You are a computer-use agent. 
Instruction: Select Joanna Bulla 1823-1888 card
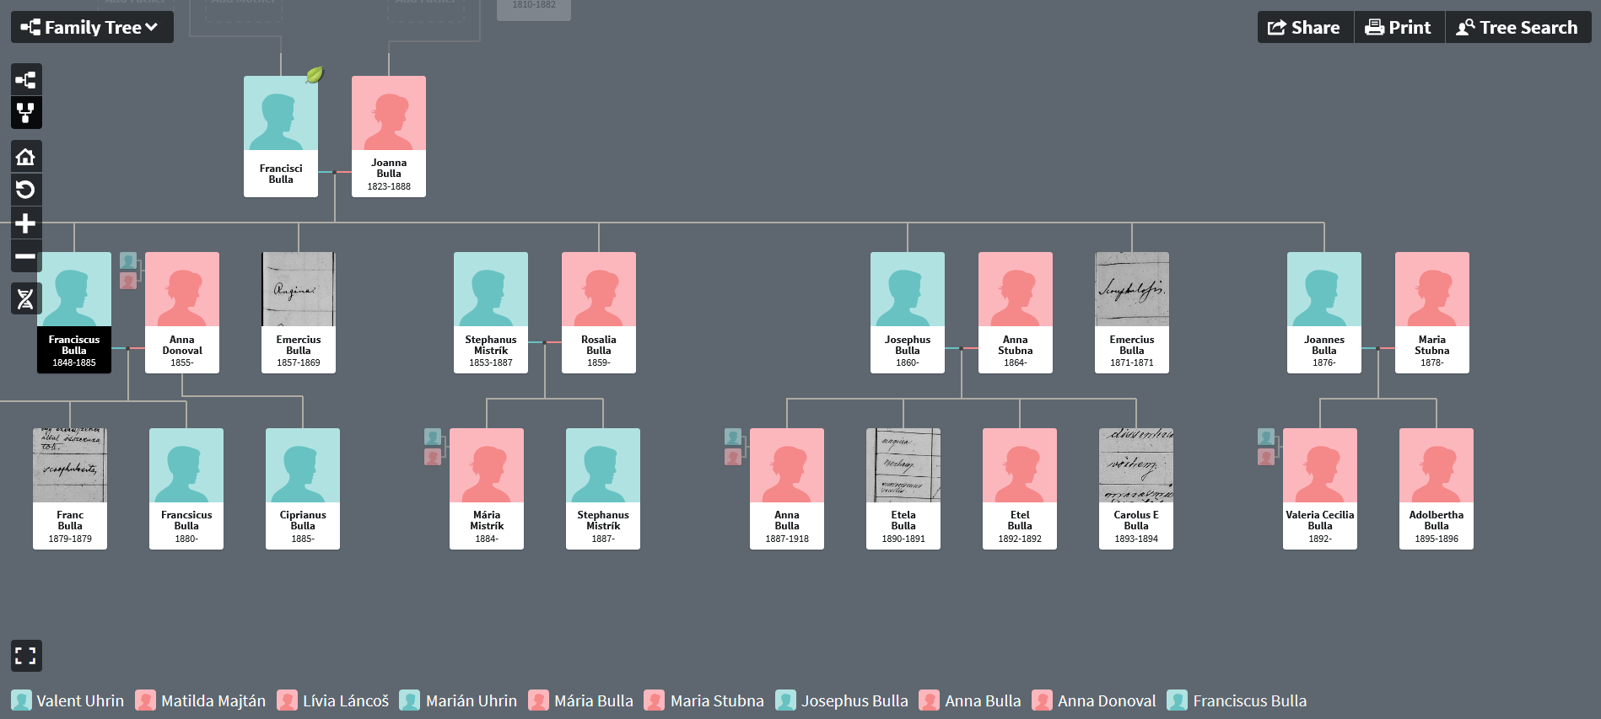pos(389,137)
